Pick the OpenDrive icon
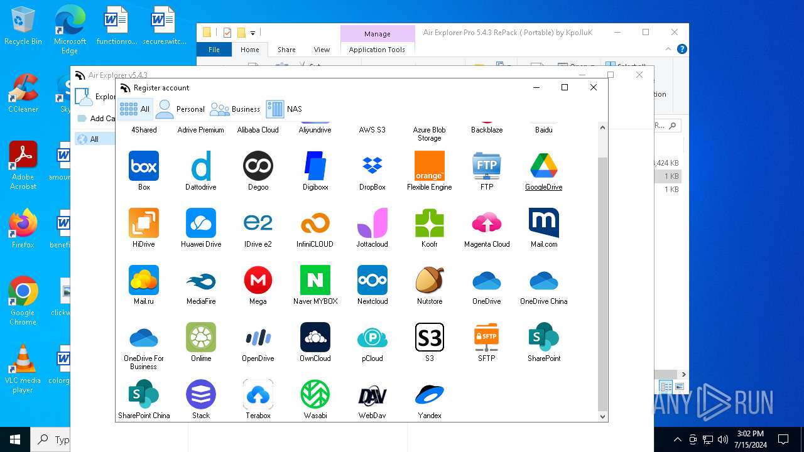Image resolution: width=804 pixels, height=452 pixels. pyautogui.click(x=258, y=337)
